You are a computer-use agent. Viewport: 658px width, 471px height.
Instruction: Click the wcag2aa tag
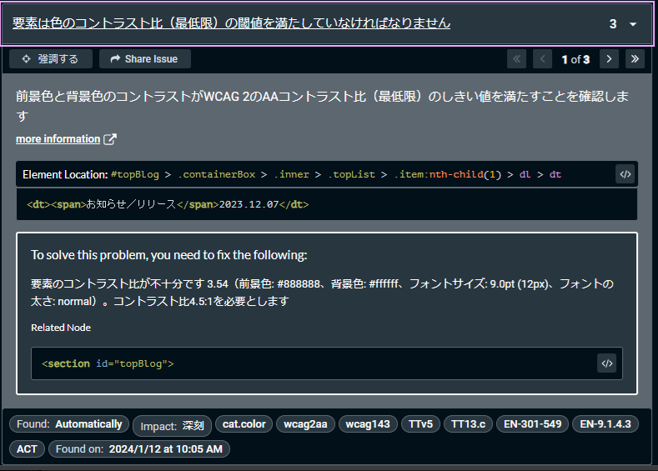point(305,424)
